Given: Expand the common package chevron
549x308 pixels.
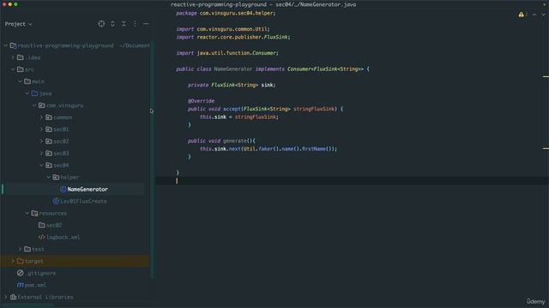Looking at the screenshot, I should point(41,117).
